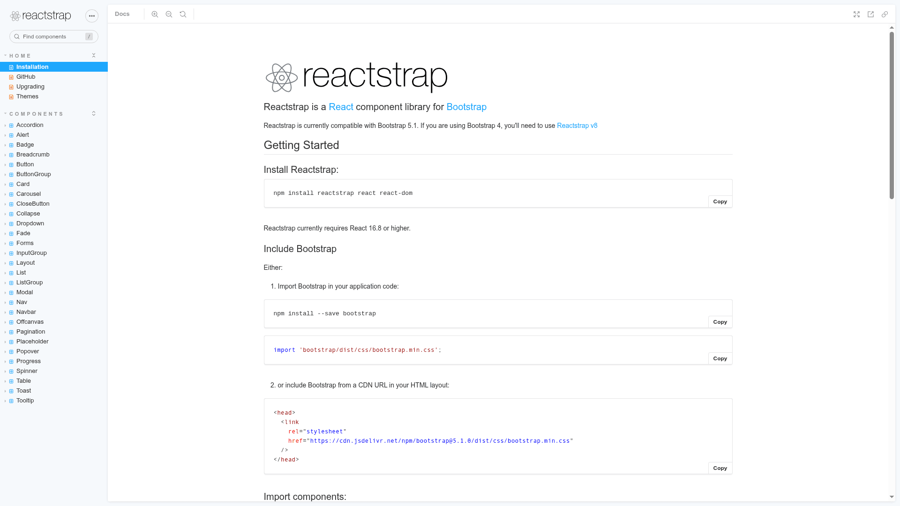Expand the Card component
This screenshot has width=900, height=506.
[x=54, y=184]
